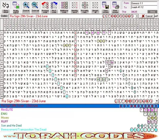The image size is (159, 140).
Task: Save the screen with Save screen
Action: point(105,7)
